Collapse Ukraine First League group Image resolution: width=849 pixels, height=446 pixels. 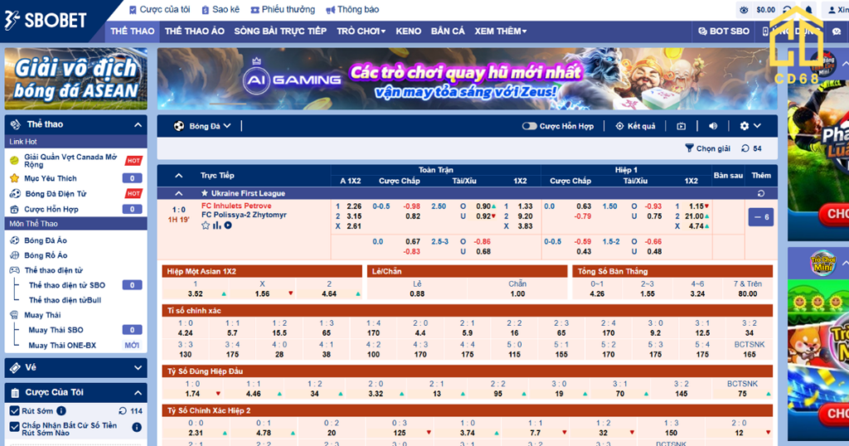pyautogui.click(x=179, y=193)
